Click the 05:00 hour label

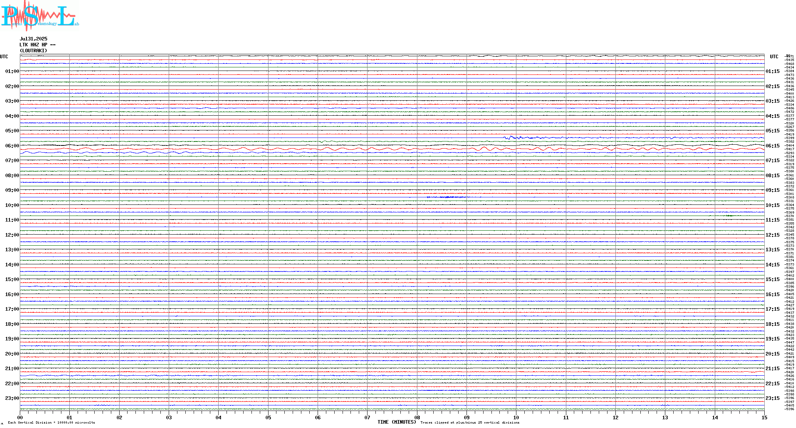pyautogui.click(x=12, y=131)
